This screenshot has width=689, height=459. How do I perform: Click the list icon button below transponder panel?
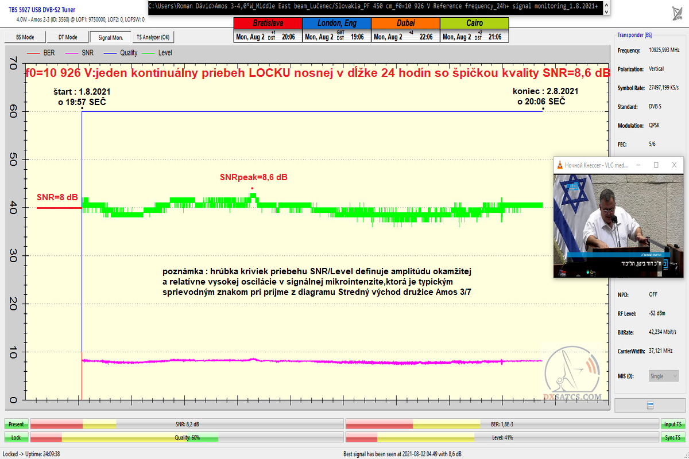coord(650,405)
